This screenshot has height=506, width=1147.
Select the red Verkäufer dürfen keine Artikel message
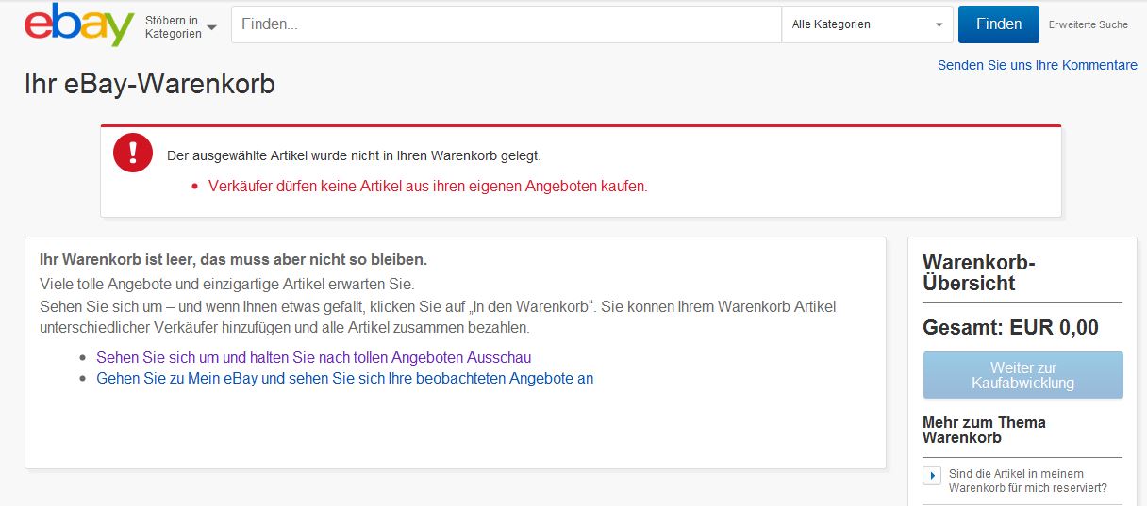pos(428,187)
